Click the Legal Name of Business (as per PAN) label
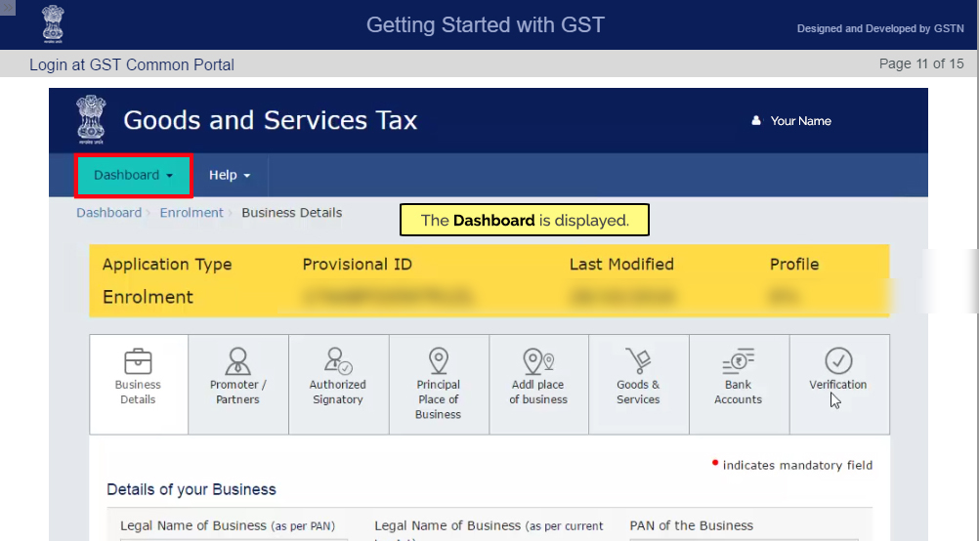The height and width of the screenshot is (541, 979). click(228, 525)
